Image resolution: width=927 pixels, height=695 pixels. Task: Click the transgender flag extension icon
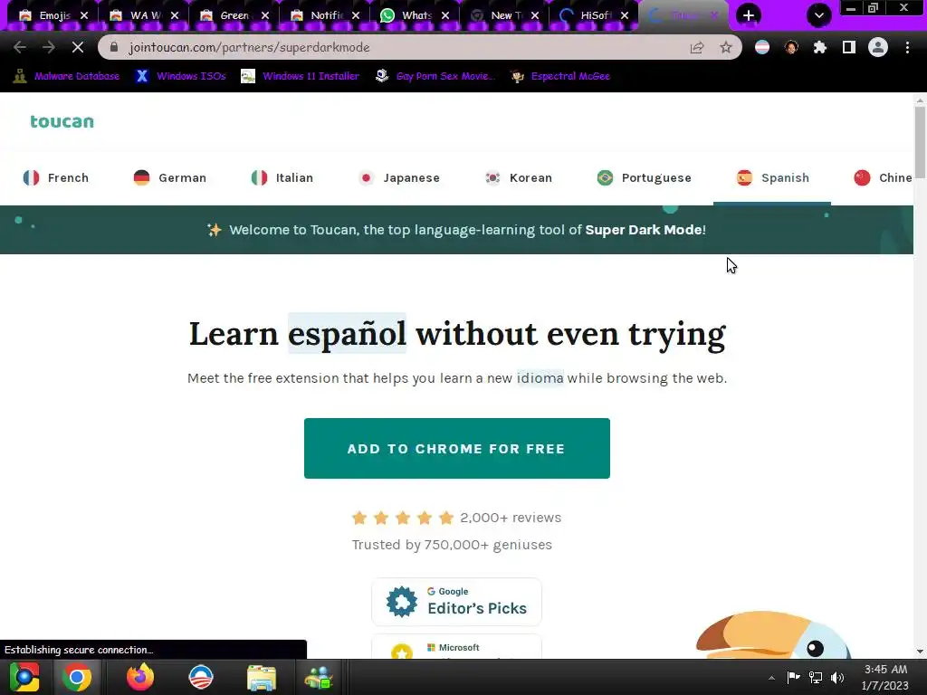(x=762, y=47)
